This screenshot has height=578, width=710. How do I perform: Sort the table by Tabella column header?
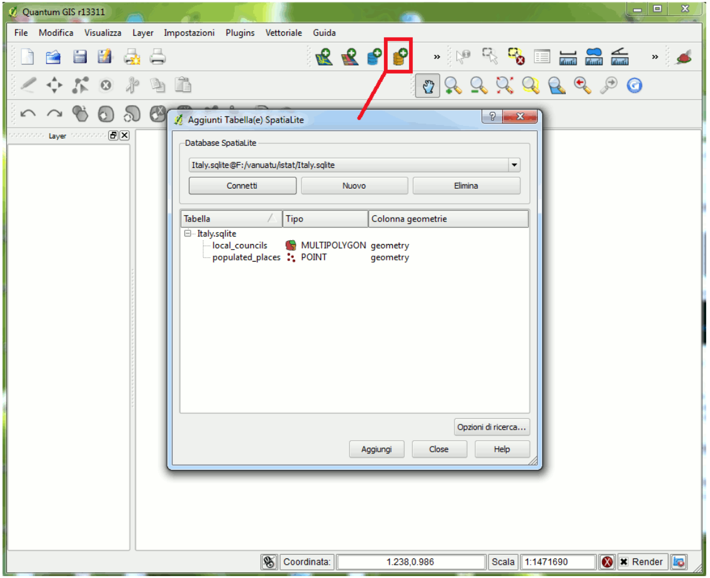click(x=232, y=219)
